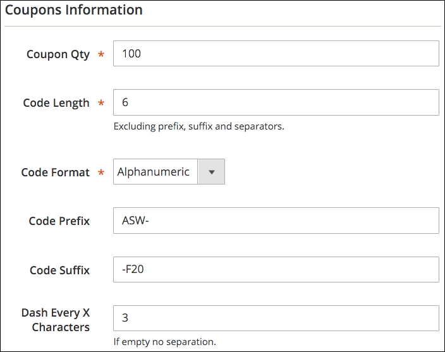Click the required asterisk beside Code Format
445x352 pixels.
coord(101,173)
